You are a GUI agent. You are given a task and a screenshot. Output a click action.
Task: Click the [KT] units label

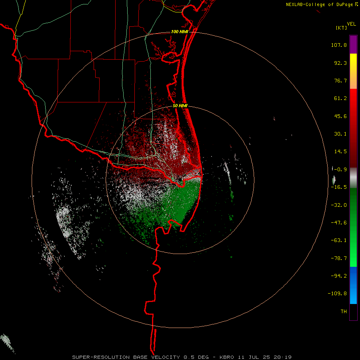(341, 28)
